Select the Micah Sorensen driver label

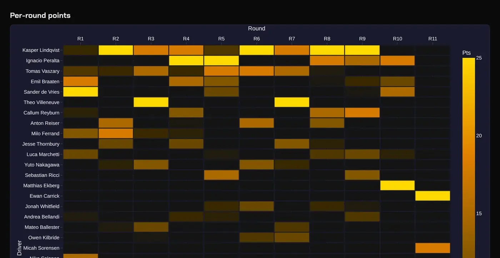pos(41,248)
